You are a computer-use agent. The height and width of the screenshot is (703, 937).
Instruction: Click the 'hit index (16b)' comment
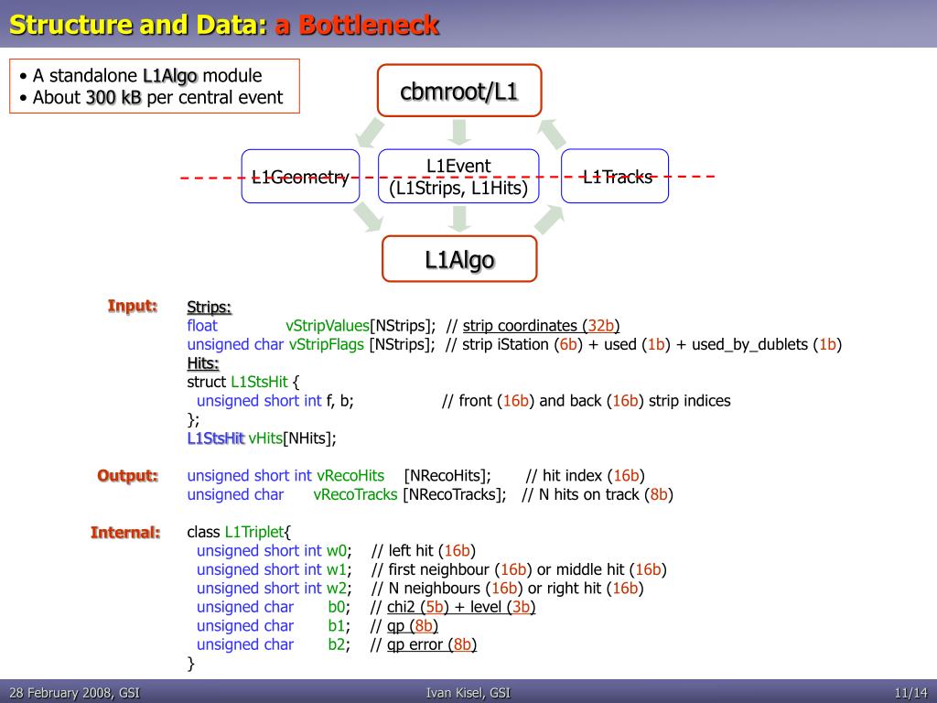[x=593, y=476]
